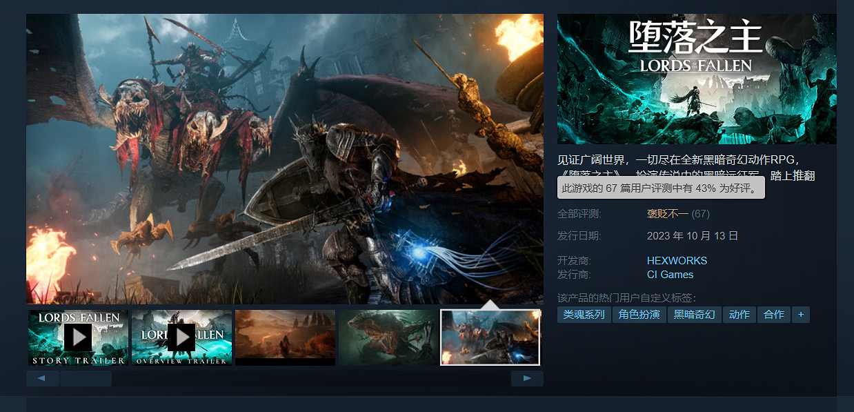
Task: Select the green monster screenshot thumbnail
Action: point(388,337)
